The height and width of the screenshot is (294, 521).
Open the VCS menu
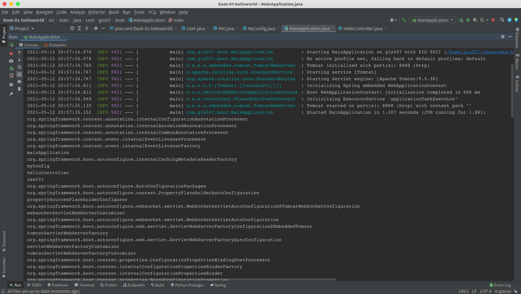tap(152, 12)
